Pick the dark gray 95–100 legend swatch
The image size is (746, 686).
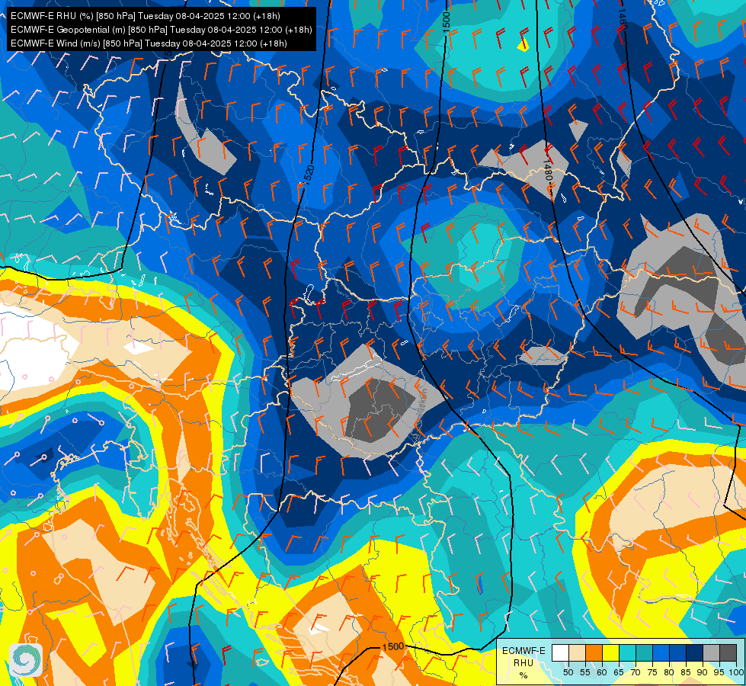pyautogui.click(x=728, y=652)
